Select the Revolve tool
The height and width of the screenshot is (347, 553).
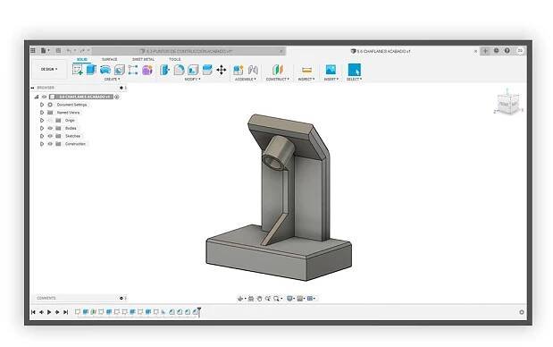tap(105, 70)
